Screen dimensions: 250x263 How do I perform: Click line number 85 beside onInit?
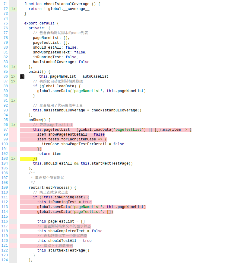pos(5,72)
